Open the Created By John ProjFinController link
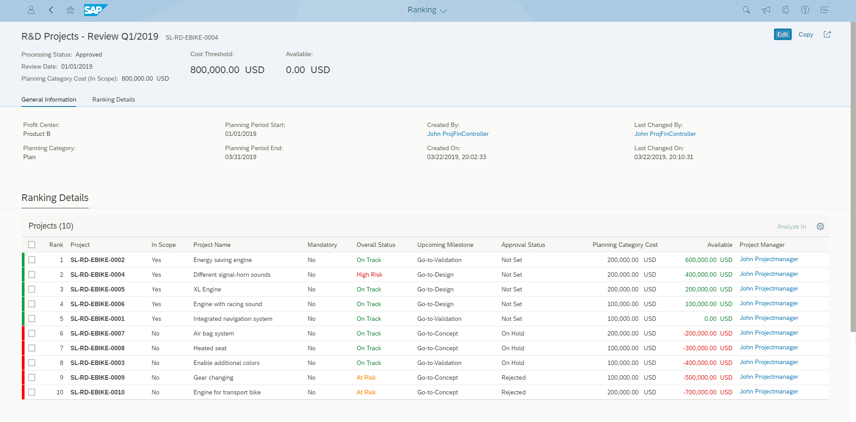The image size is (856, 422). 457,134
